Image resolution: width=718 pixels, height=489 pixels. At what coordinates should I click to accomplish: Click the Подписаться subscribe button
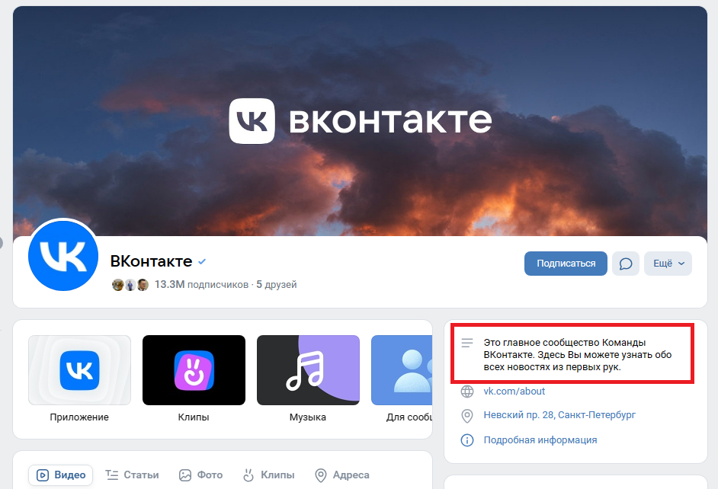[x=566, y=264]
